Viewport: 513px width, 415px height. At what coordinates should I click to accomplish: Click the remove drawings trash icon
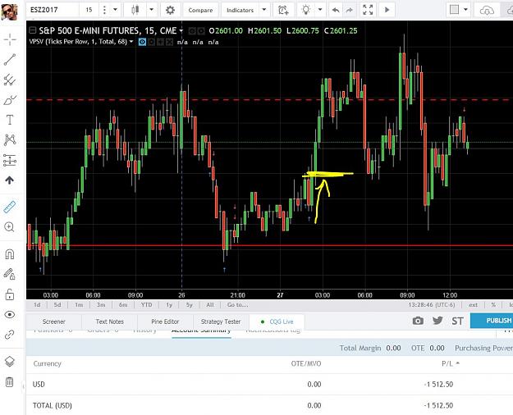(x=10, y=381)
